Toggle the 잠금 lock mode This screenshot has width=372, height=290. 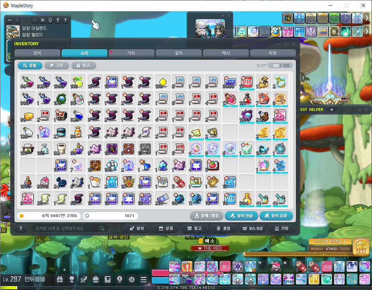point(83,66)
